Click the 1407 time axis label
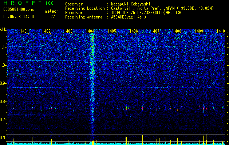The height and width of the screenshot is (145, 229). [155, 31]
